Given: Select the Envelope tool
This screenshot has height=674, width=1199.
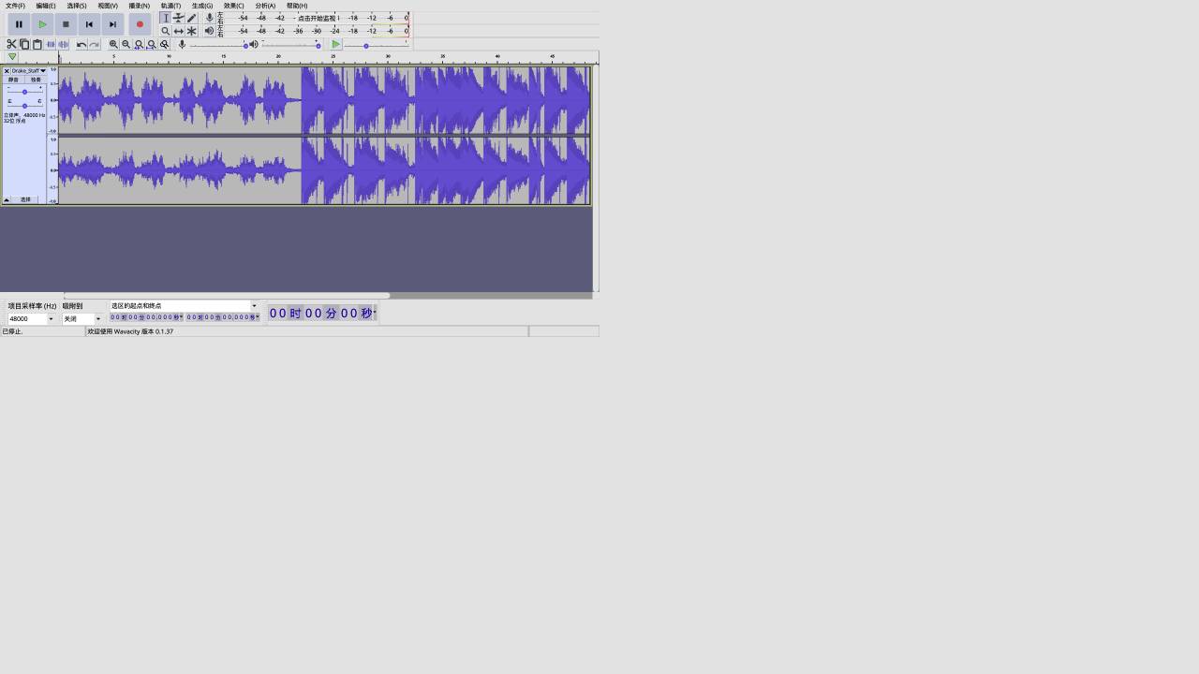Looking at the screenshot, I should (x=178, y=18).
